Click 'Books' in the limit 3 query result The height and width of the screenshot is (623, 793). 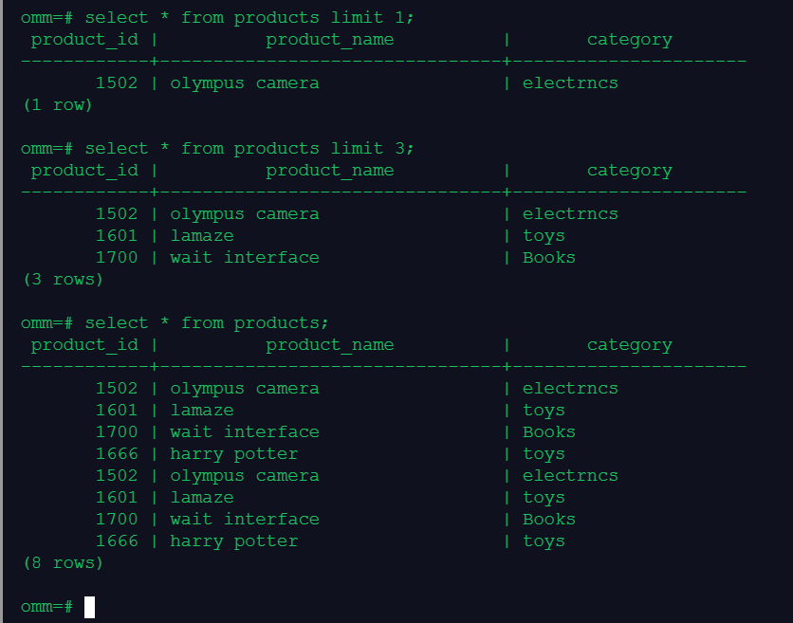(548, 258)
